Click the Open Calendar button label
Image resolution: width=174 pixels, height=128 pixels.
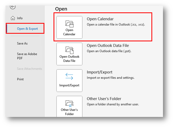(x=69, y=32)
